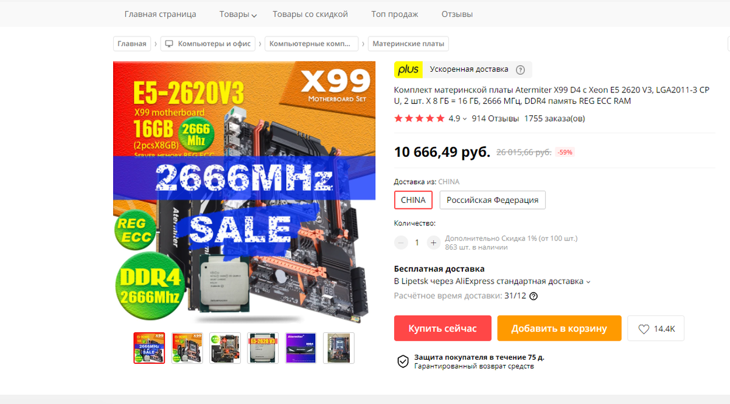
Task: Select the purple Atermiter RAM thumbnail
Action: click(x=301, y=348)
